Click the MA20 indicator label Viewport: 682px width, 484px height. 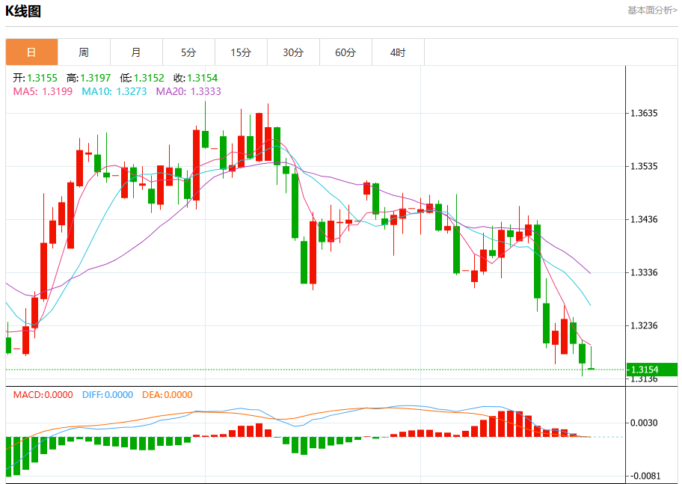point(188,91)
